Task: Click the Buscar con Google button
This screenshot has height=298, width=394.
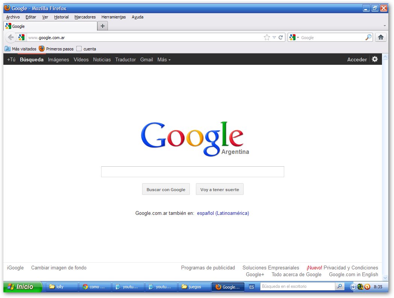Action: 166,189
